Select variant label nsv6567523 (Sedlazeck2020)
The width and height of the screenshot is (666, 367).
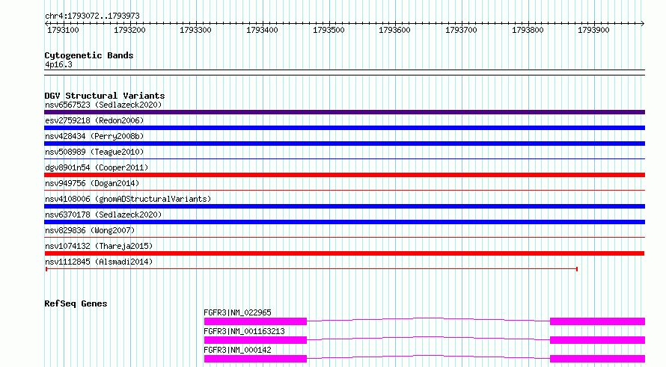103,105
